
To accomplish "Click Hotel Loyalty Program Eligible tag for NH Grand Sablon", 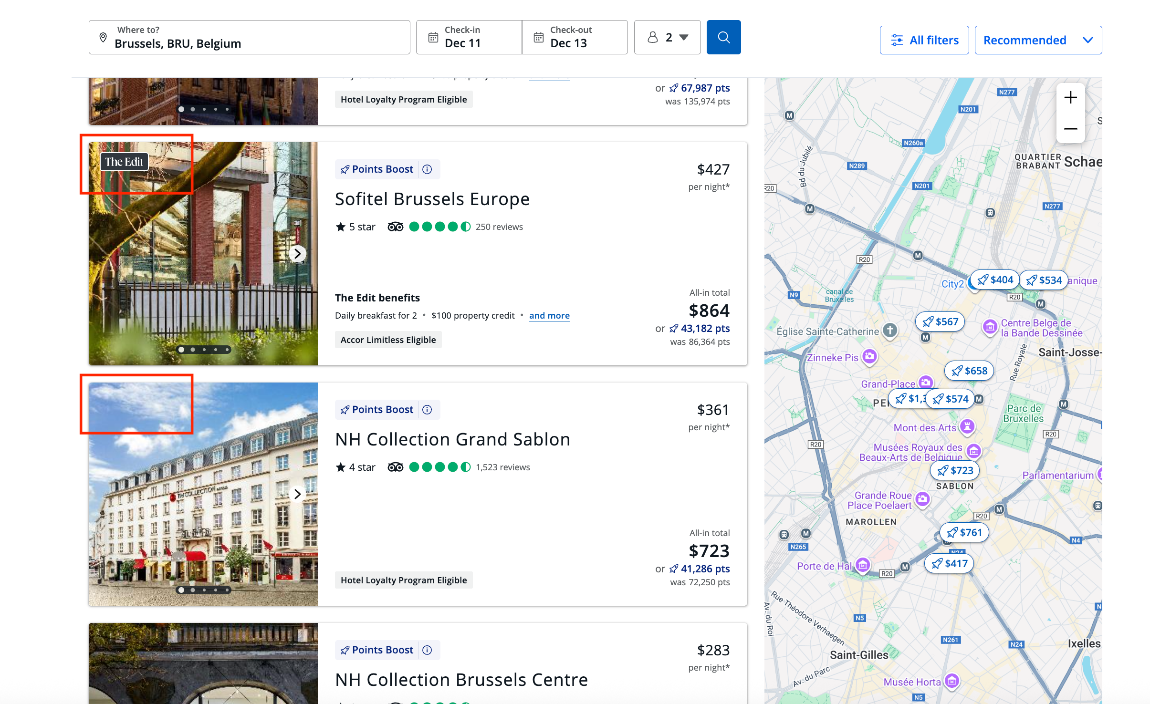I will (404, 580).
